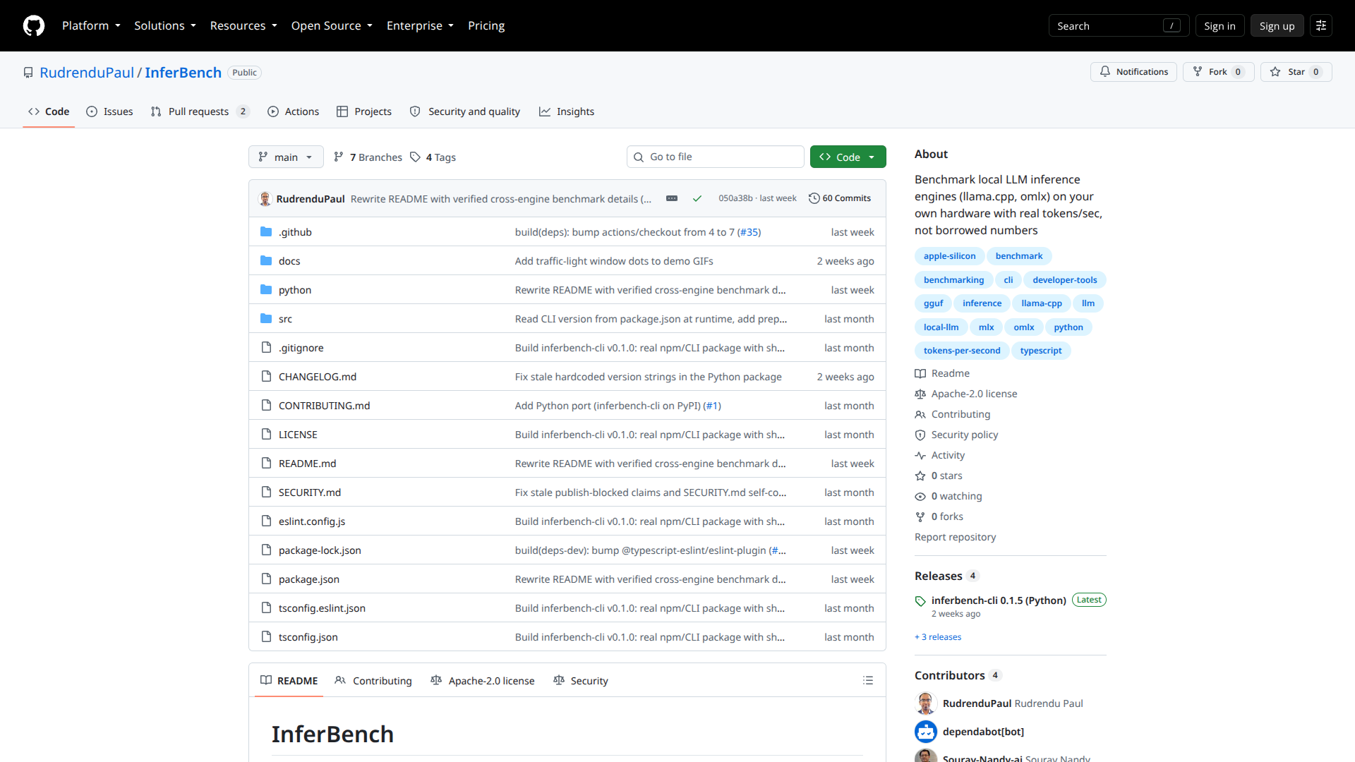Switch to the Issues tab
Viewport: 1355px width, 762px height.
[x=109, y=111]
